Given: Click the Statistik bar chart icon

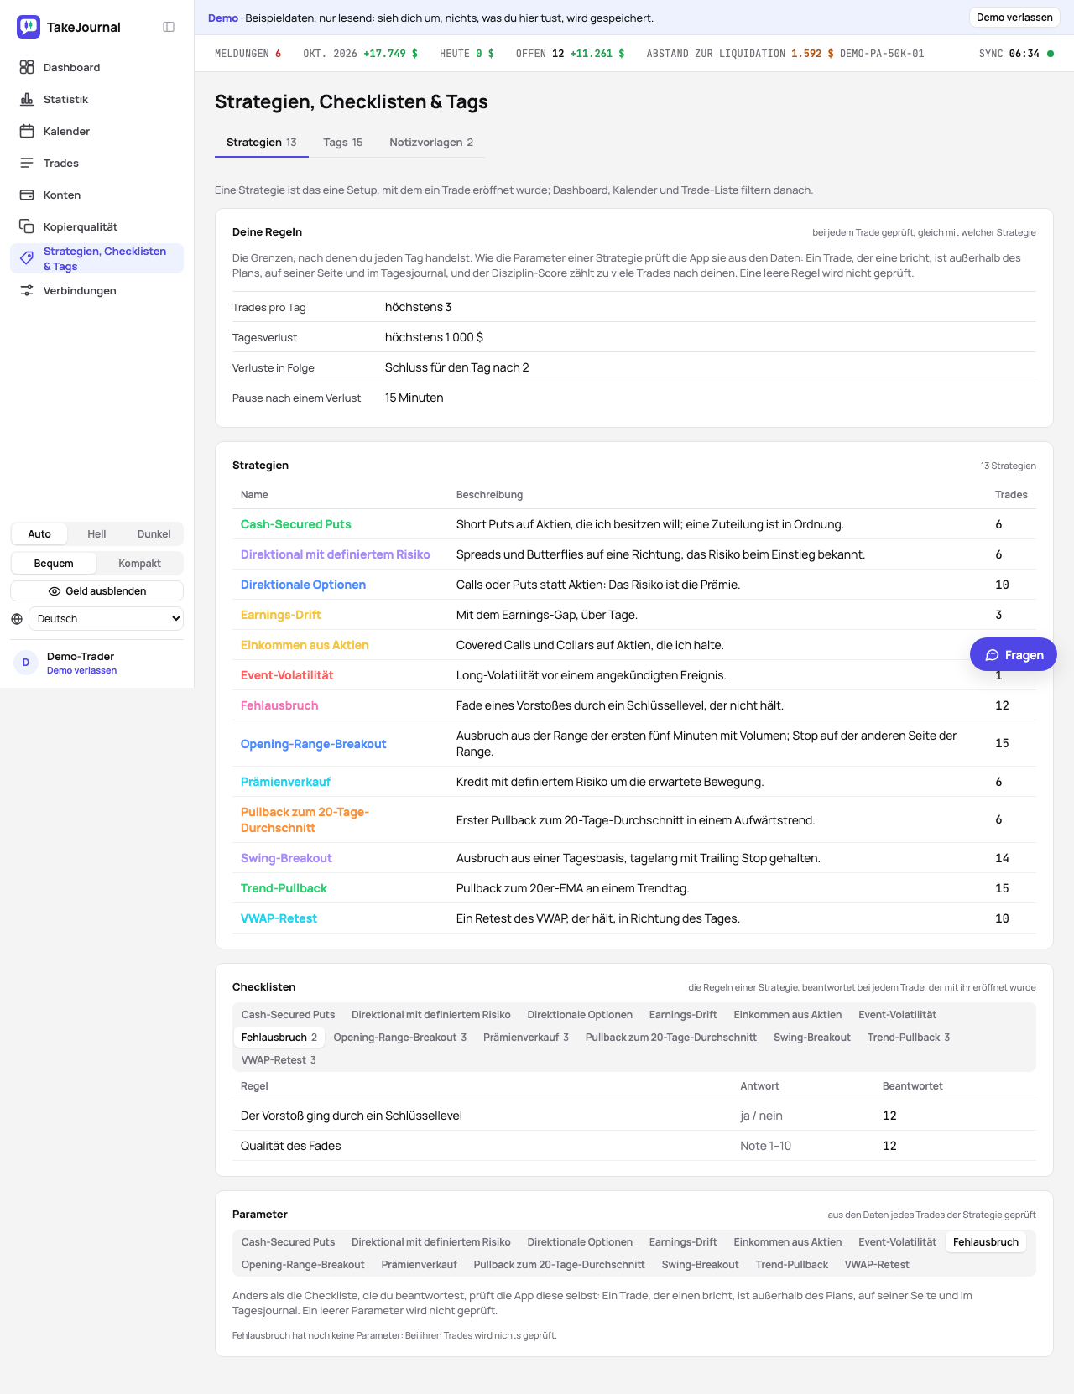Looking at the screenshot, I should (27, 99).
